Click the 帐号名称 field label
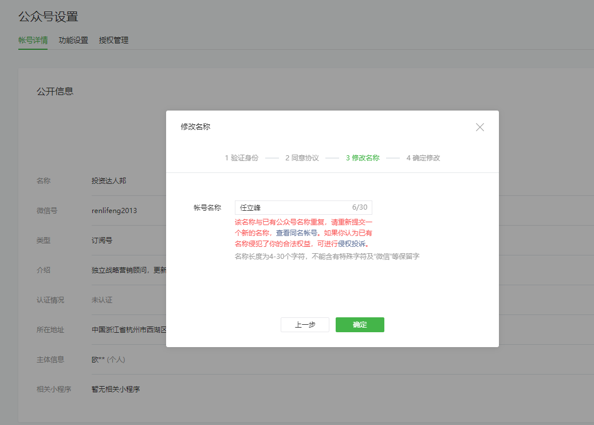Viewport: 594px width, 425px height. (x=207, y=207)
